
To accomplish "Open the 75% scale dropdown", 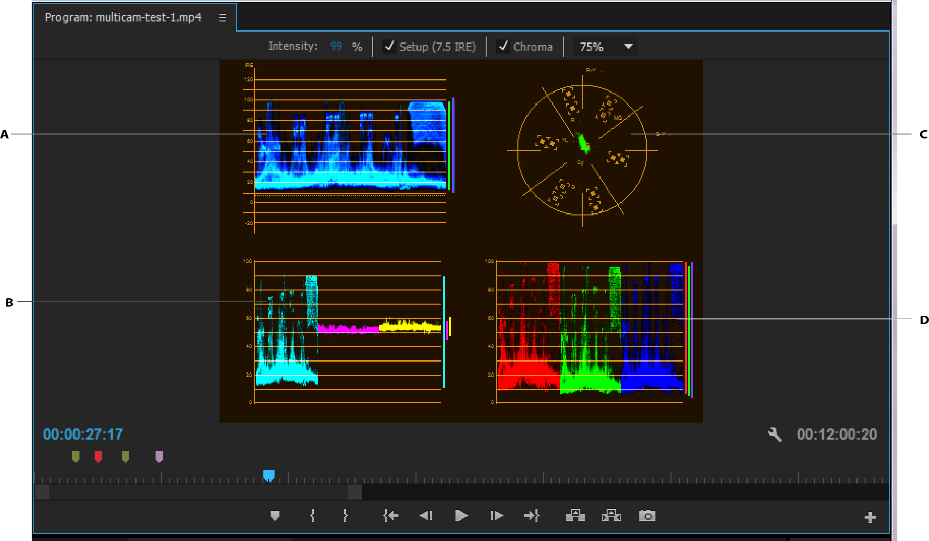I will (605, 46).
